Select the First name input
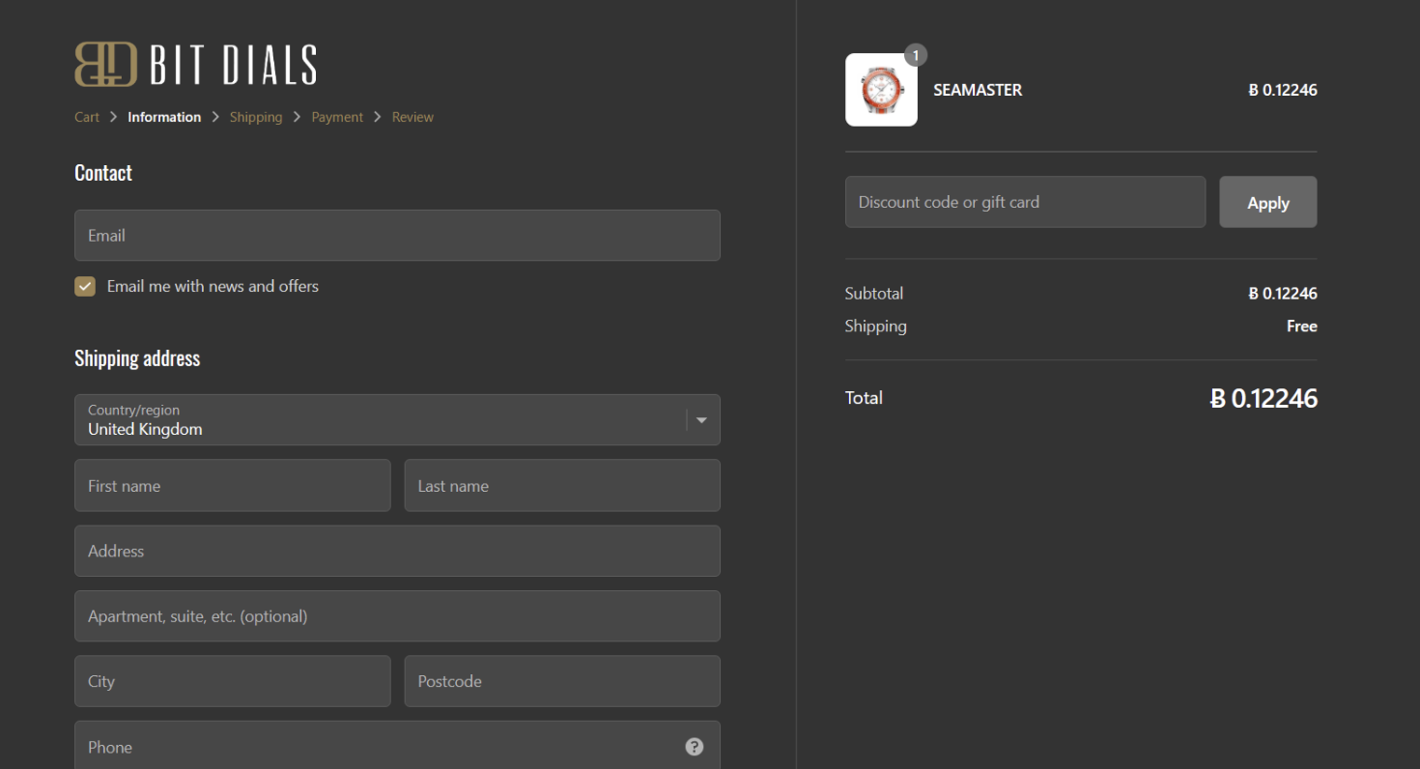 [x=232, y=486]
